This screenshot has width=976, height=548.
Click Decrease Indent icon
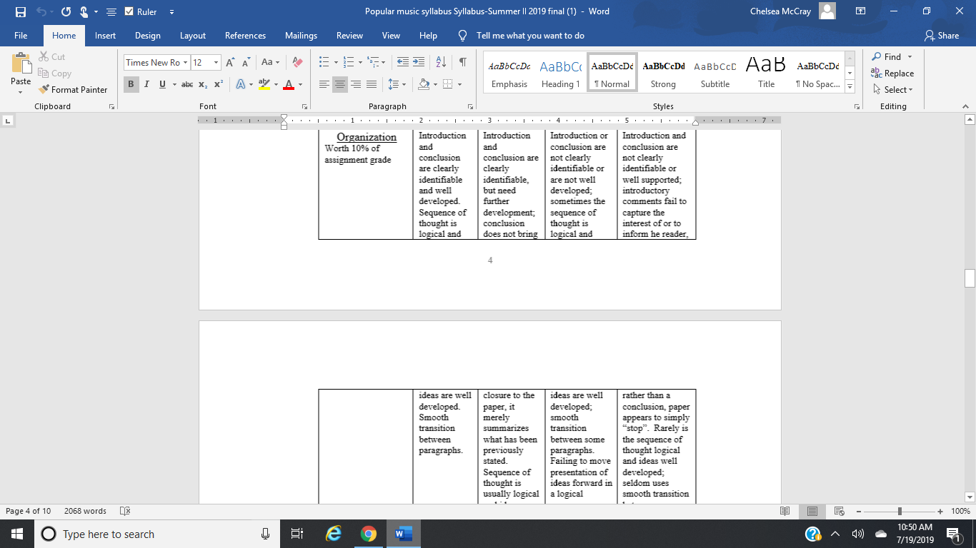[403, 63]
